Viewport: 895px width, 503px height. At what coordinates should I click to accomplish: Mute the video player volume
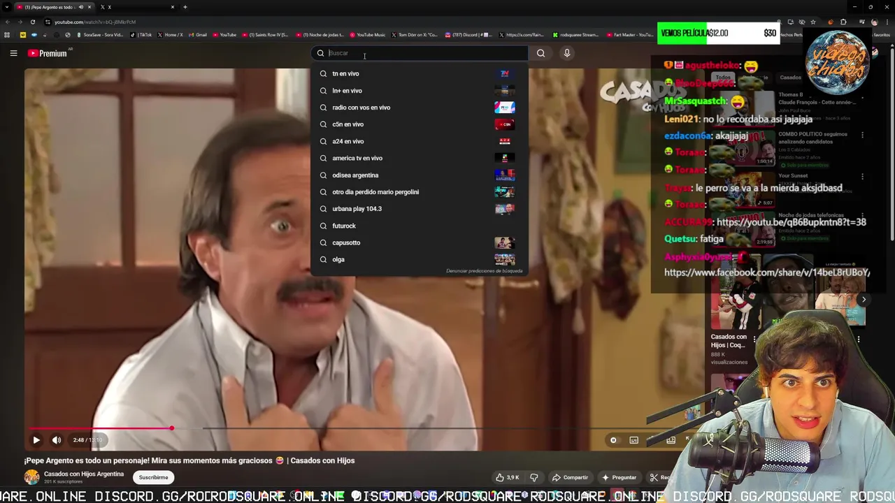57,440
